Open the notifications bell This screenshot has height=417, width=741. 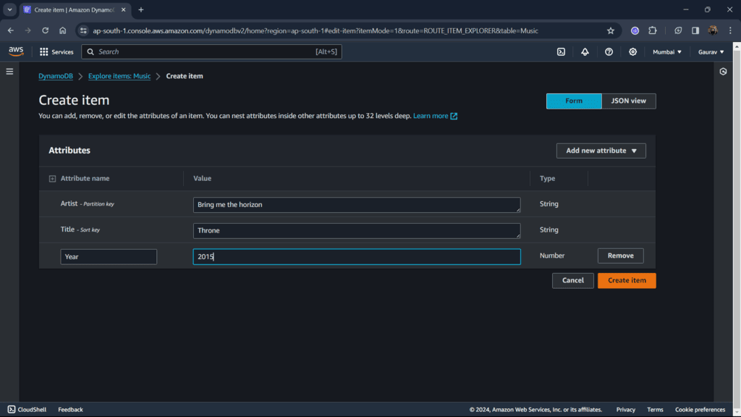585,51
